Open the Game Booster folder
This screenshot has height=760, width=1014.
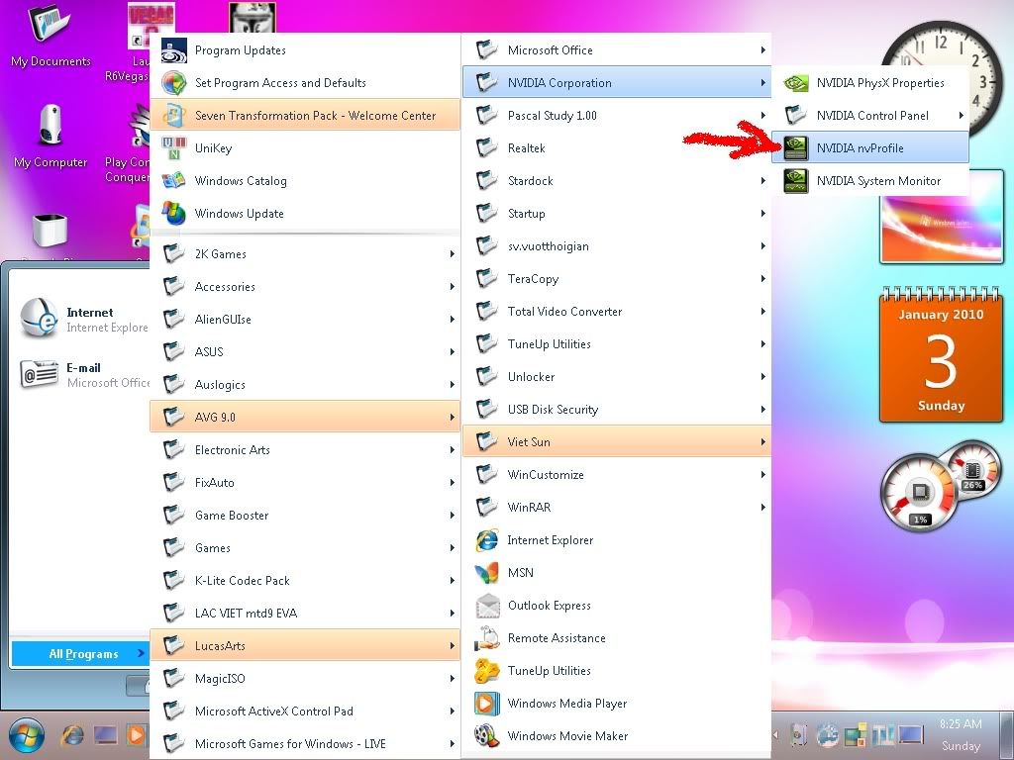coord(305,515)
